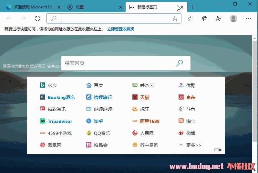Open the feedback person icon in toolbar
Viewport: 258px width, 173px height.
pyautogui.click(x=219, y=18)
